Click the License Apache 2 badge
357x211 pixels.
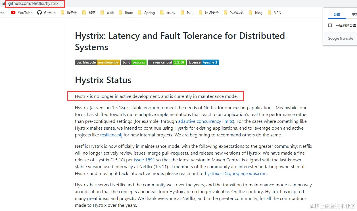pos(203,62)
